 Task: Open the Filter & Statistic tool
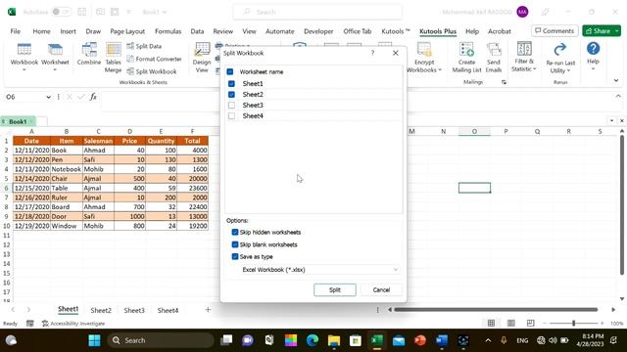pyautogui.click(x=524, y=57)
